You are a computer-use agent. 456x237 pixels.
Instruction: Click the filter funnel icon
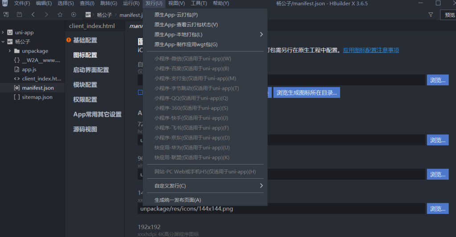coord(431,15)
